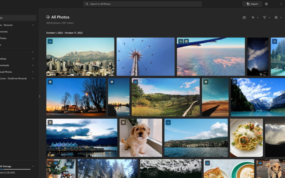Start a slideshow from the toolbar
Image resolution: width=285 pixels, height=178 pixels.
tap(244, 17)
